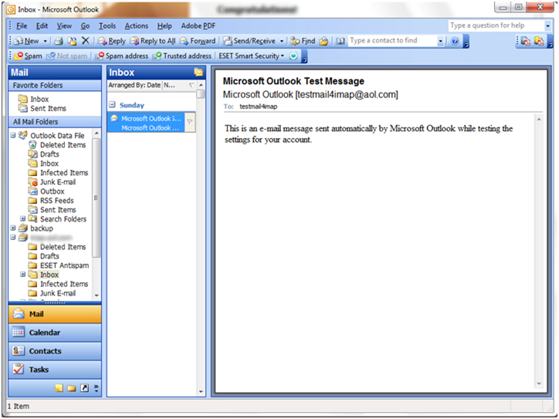The height and width of the screenshot is (419, 559).
Task: Open Shortcuts icon in navigation bottom
Action: coord(84,388)
